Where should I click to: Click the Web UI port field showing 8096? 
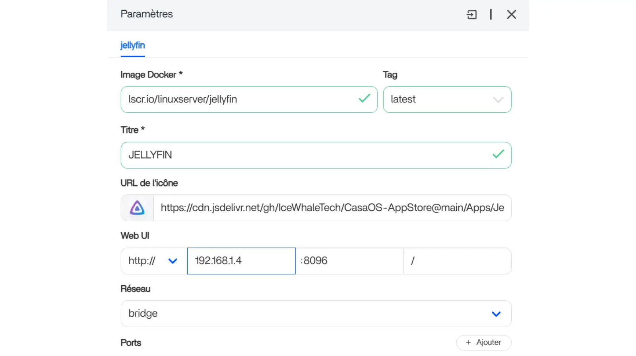350,261
